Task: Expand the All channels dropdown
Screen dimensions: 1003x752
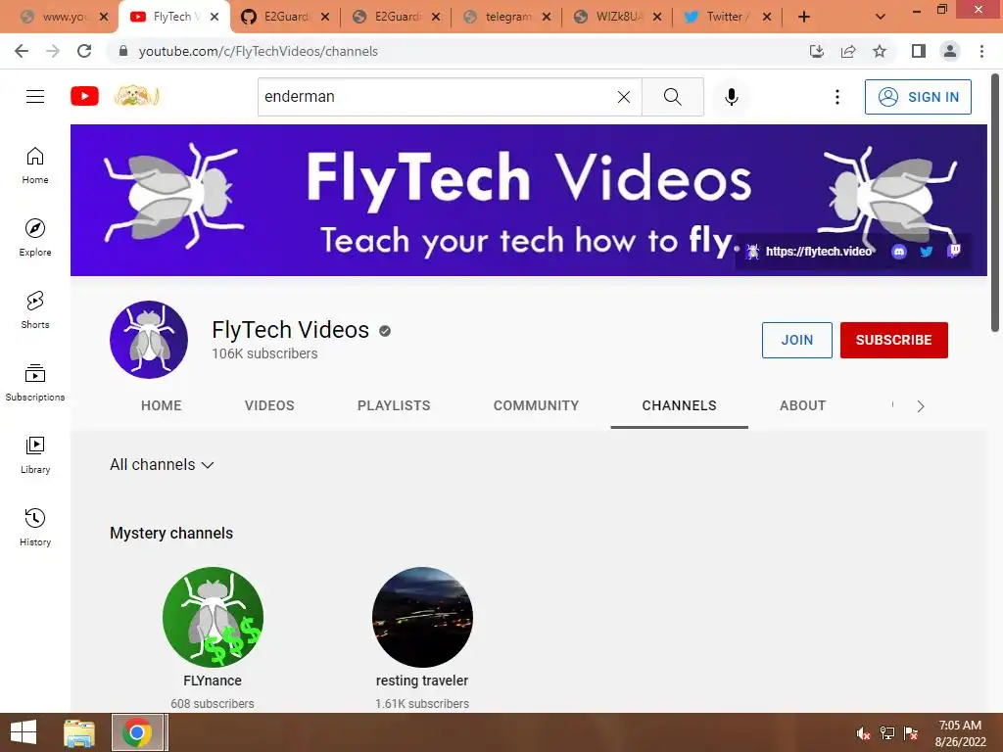Action: click(162, 465)
